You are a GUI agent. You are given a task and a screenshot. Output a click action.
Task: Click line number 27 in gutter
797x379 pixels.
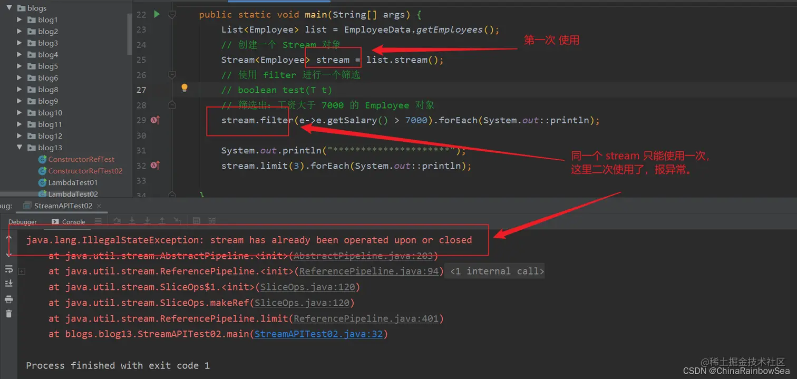coord(141,90)
